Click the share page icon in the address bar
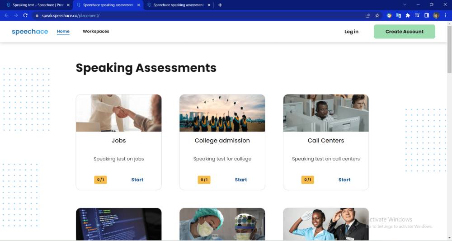 368,15
